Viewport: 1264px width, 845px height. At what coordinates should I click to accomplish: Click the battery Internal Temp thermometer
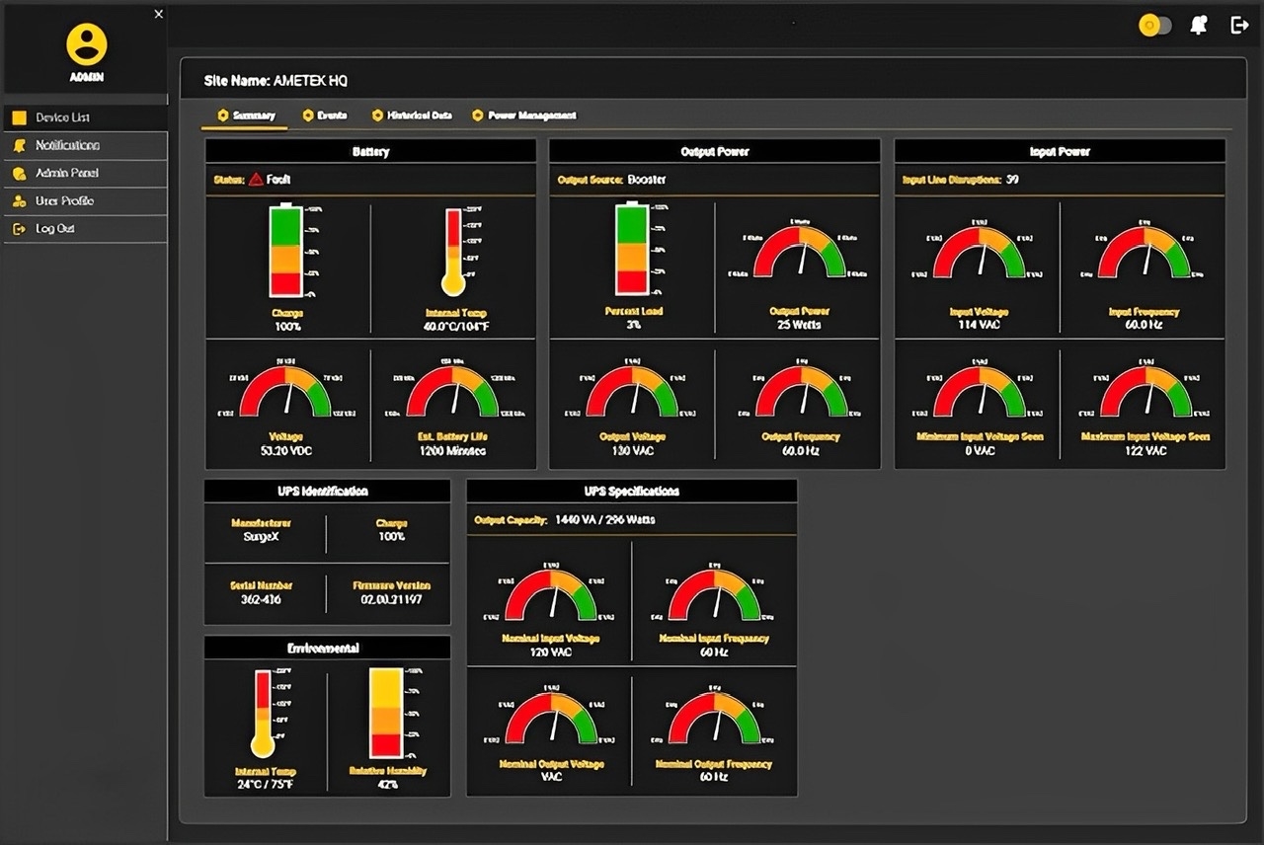pos(453,252)
